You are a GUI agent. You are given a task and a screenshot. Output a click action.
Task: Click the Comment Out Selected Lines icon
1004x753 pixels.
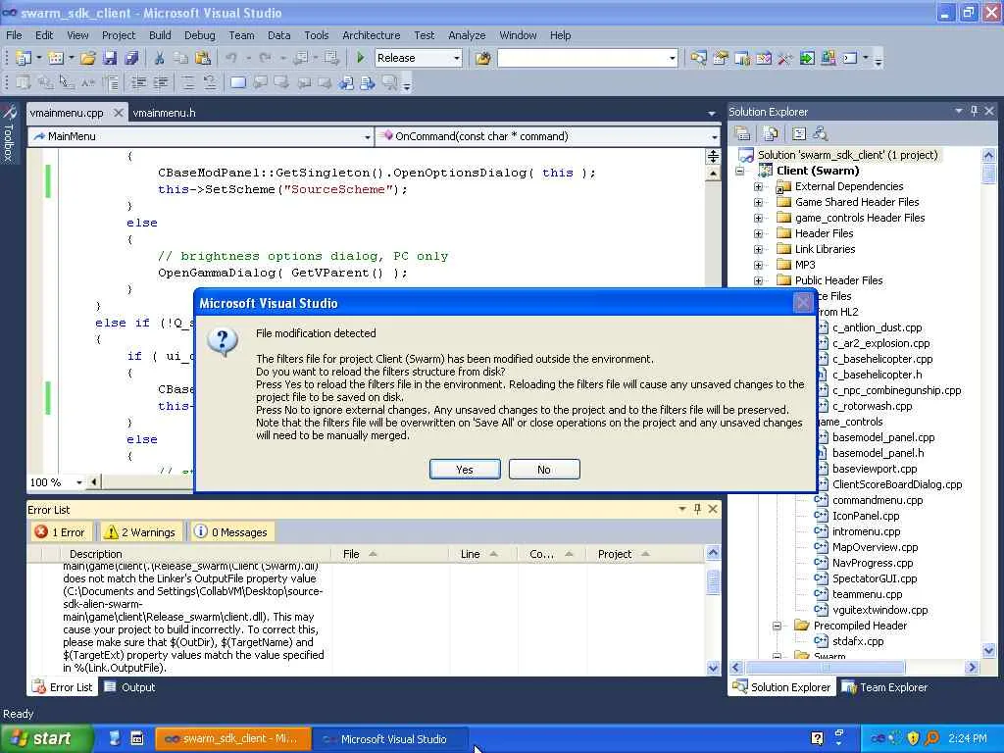(188, 82)
